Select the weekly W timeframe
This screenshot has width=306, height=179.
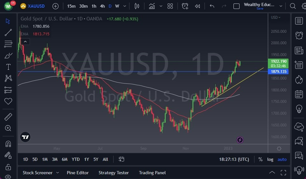(x=117, y=6)
